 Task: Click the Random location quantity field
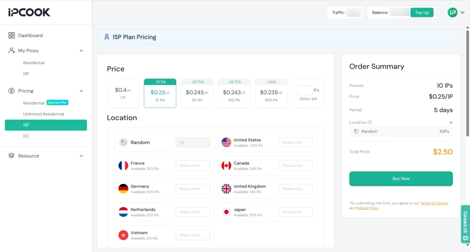[193, 143]
